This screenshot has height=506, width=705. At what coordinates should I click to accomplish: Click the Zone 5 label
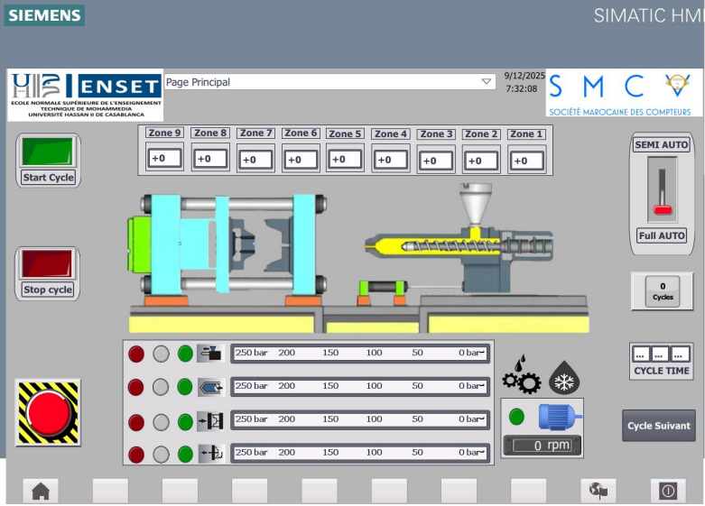coord(345,133)
